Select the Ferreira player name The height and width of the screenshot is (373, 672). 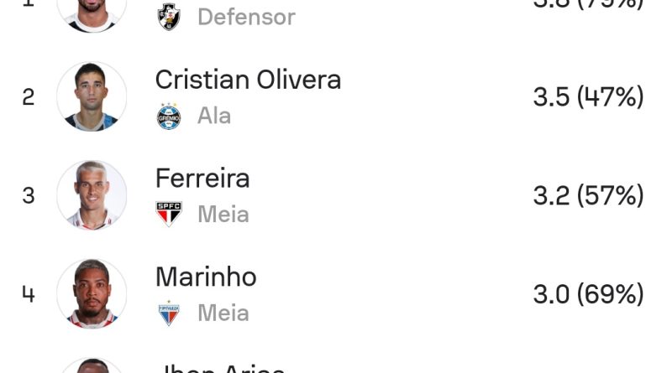[202, 179]
